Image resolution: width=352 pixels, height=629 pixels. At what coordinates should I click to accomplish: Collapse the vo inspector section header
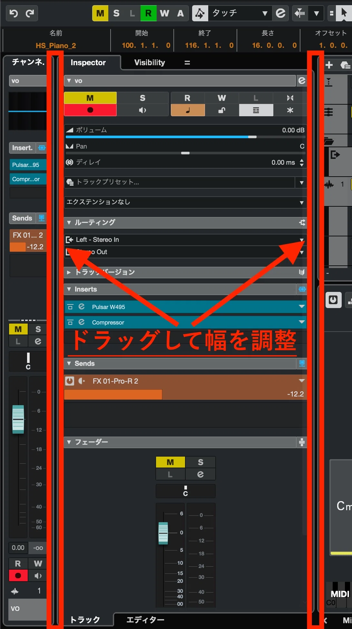[69, 81]
